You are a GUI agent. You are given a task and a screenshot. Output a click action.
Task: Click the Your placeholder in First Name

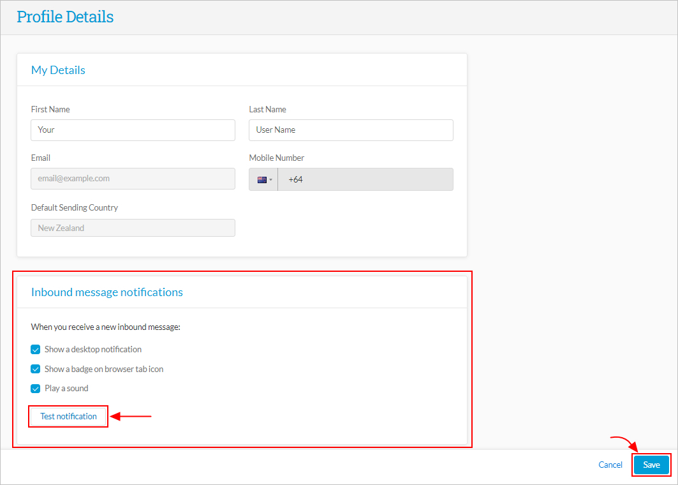[46, 130]
